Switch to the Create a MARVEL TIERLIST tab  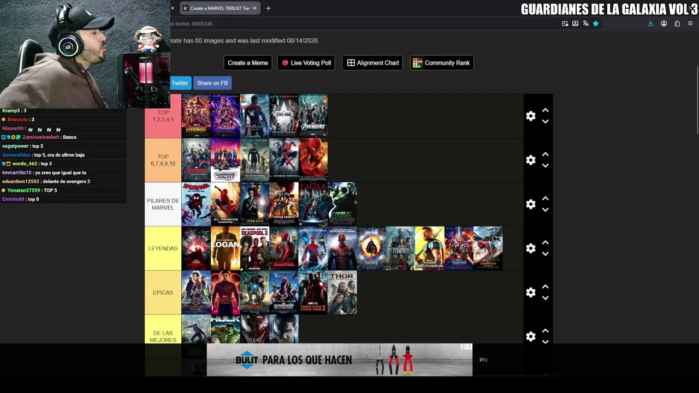220,8
